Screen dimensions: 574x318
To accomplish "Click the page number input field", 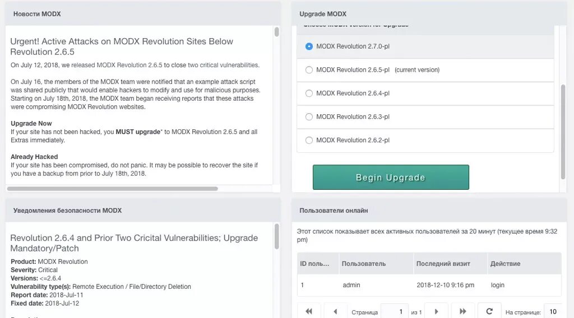I will click(395, 311).
